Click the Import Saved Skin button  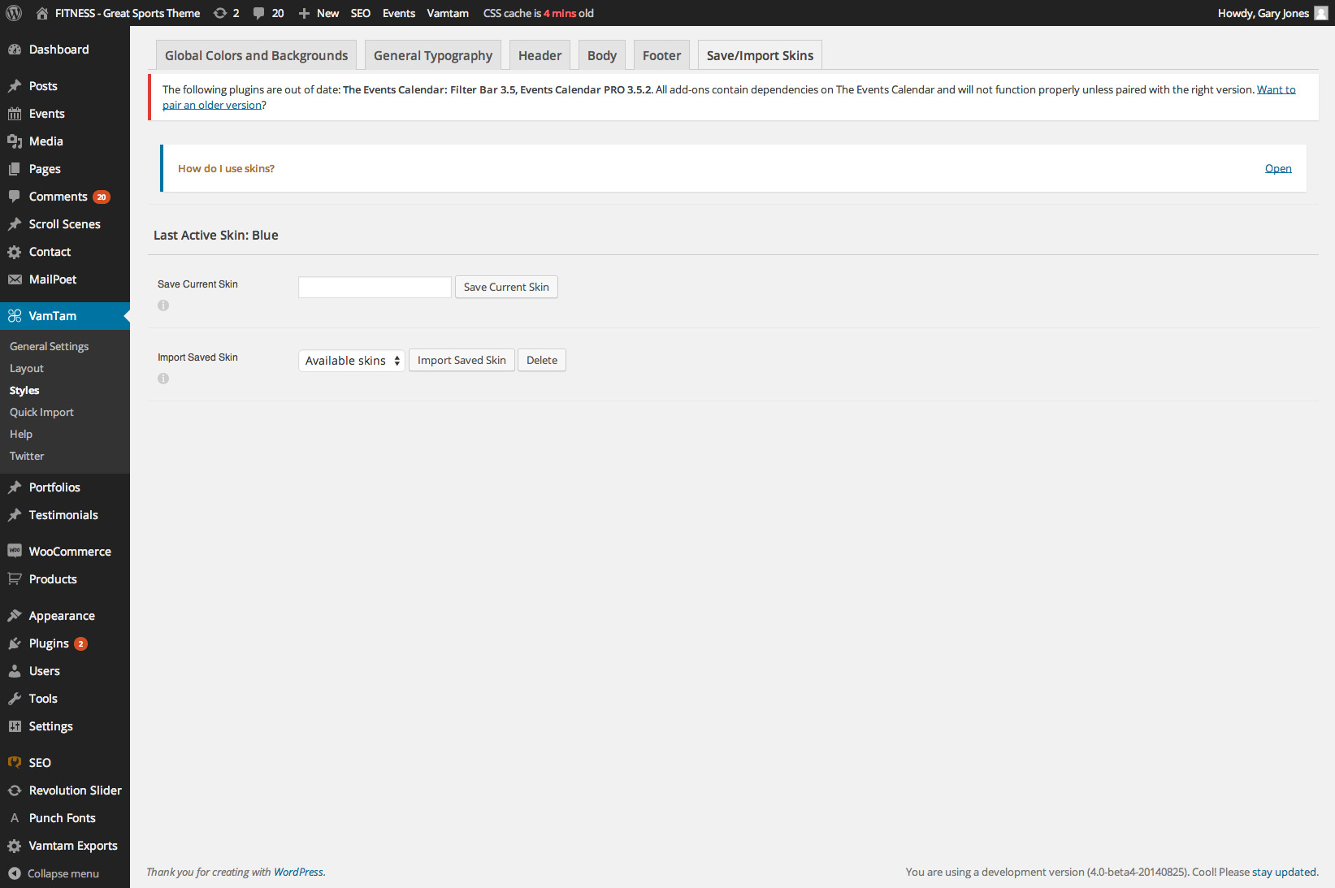point(462,360)
